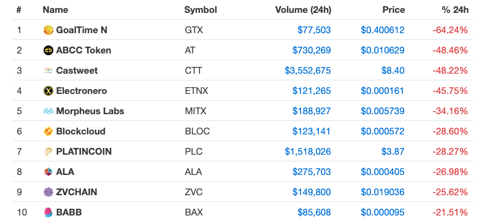Open ABCC Token volume $730,269 link
This screenshot has height=221, width=487.
tap(312, 50)
